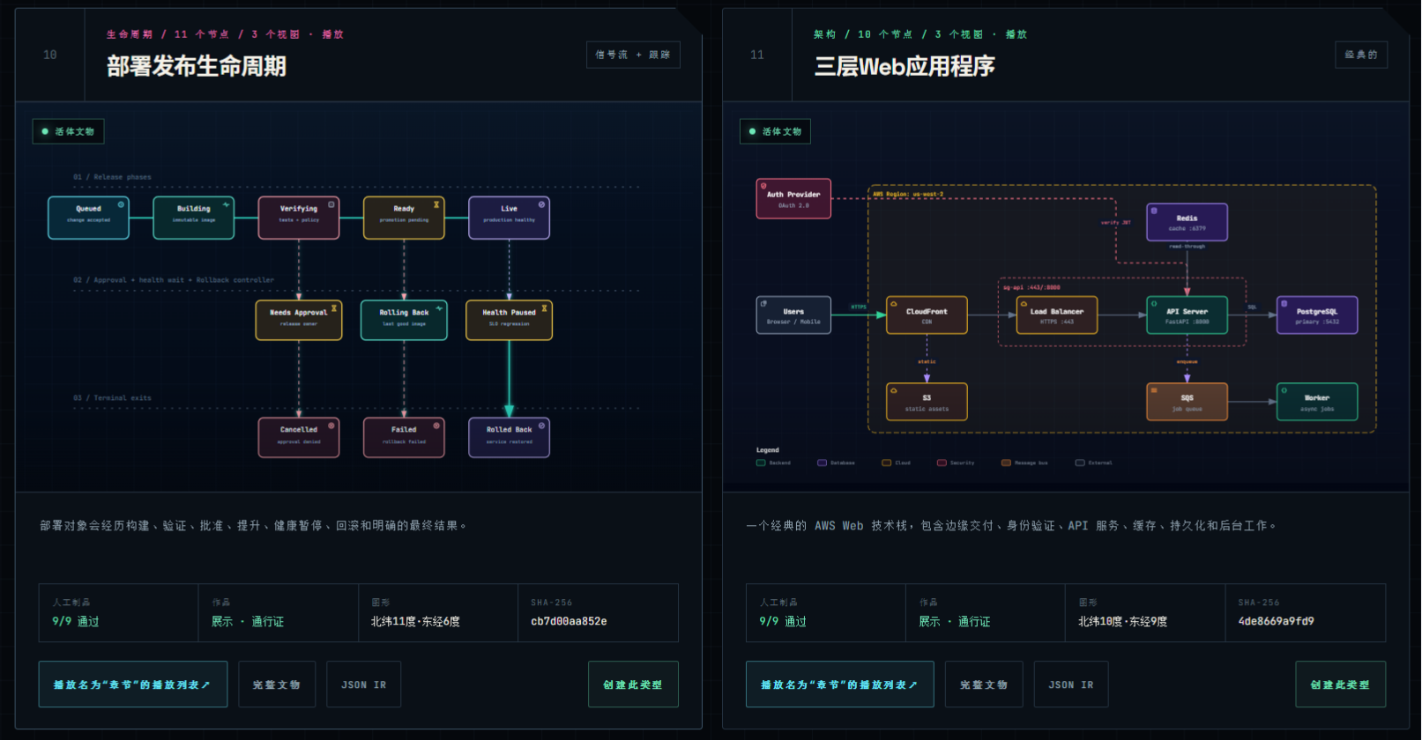
Task: Click the Security legend swatch
Action: click(942, 462)
